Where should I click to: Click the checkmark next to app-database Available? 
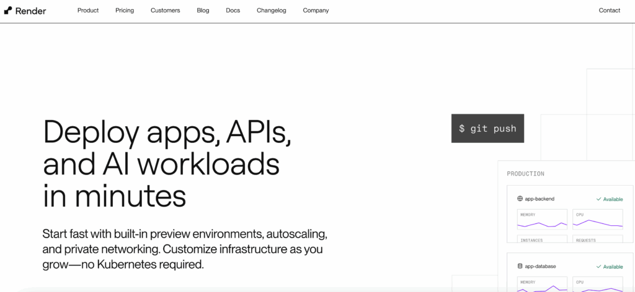coord(598,267)
